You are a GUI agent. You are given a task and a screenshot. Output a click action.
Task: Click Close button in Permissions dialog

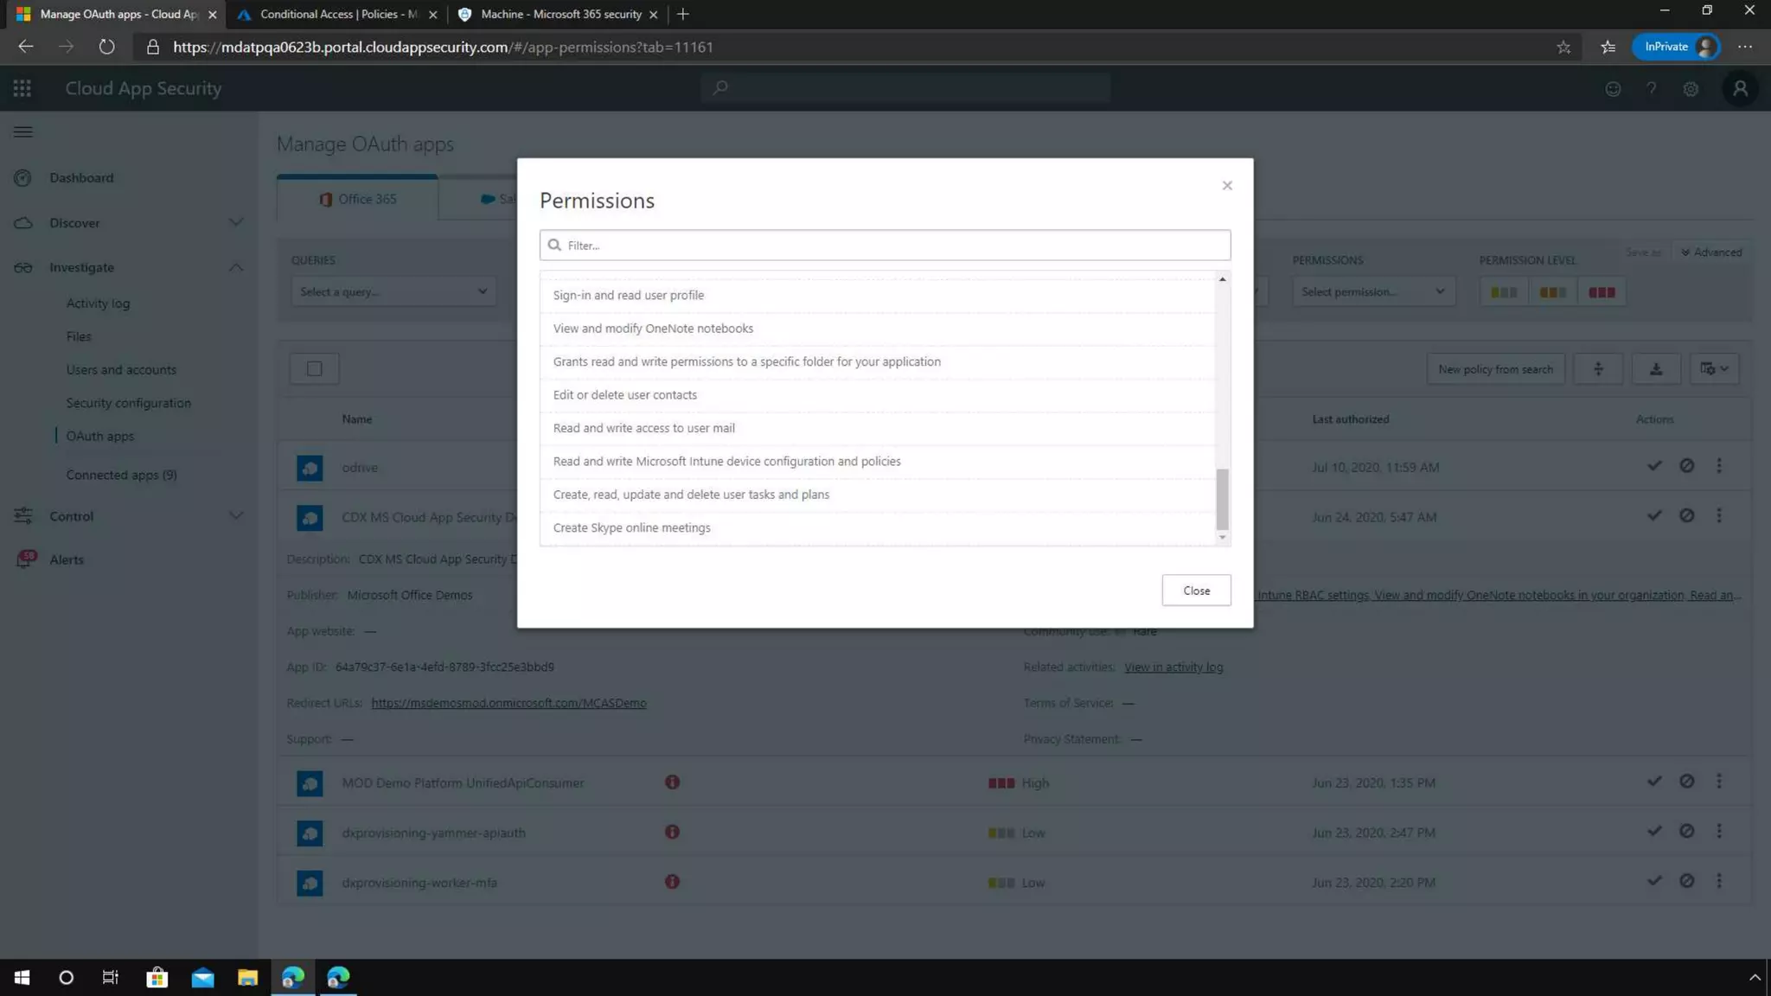pyautogui.click(x=1196, y=591)
